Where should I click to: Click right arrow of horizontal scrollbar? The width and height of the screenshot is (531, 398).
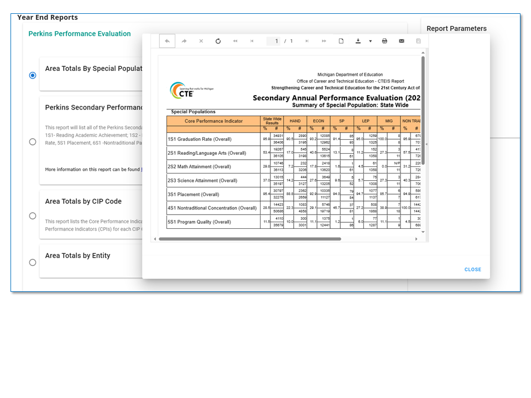click(x=417, y=239)
